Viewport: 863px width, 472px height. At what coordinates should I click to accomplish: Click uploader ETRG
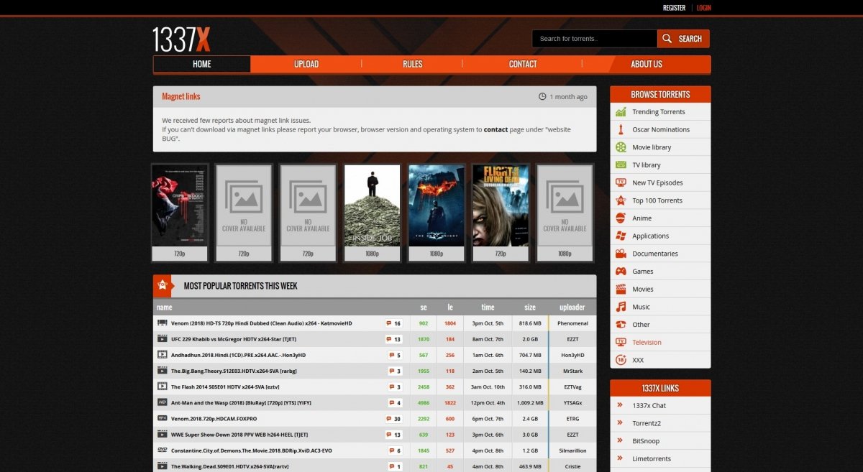[572, 419]
